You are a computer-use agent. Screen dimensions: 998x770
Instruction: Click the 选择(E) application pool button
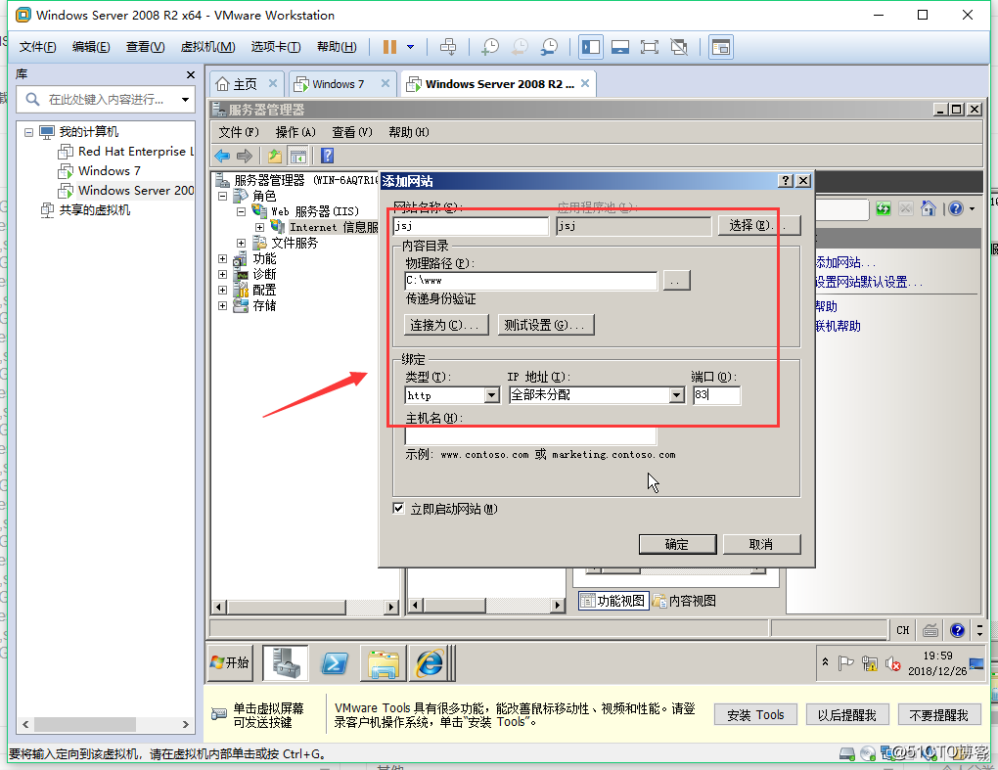pyautogui.click(x=758, y=225)
